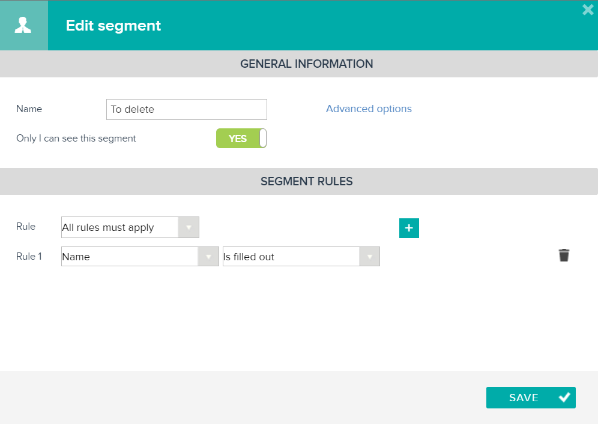Open the 'All rules must apply' dropdown

coord(130,227)
